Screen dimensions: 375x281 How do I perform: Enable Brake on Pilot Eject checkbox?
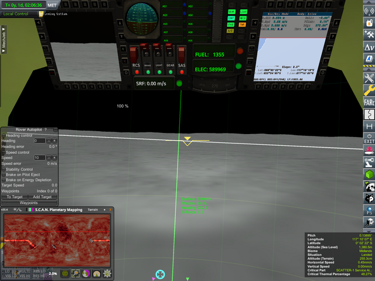[4, 174]
